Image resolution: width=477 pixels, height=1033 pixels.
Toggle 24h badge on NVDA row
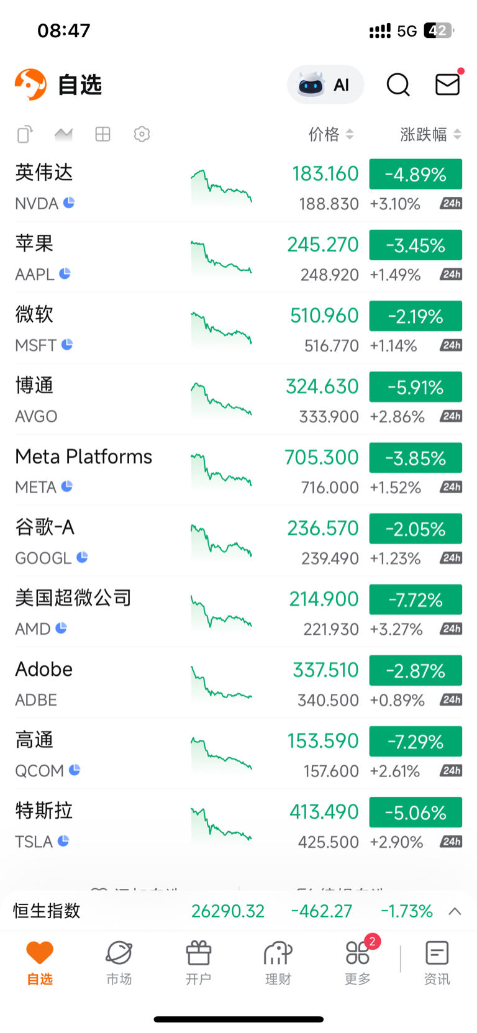pos(451,204)
